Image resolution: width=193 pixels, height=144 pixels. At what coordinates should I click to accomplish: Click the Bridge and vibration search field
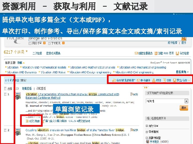pyautogui.click(x=105, y=38)
